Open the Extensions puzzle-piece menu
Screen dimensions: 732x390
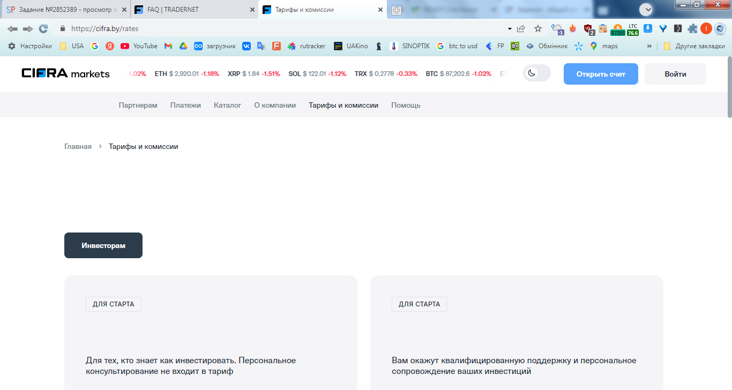click(x=692, y=29)
